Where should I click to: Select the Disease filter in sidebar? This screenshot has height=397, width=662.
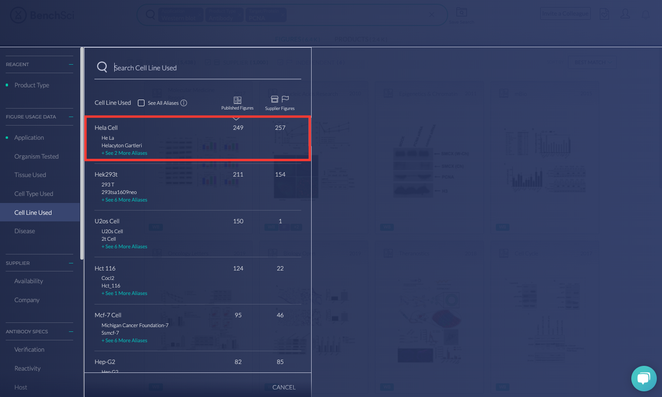coord(25,231)
